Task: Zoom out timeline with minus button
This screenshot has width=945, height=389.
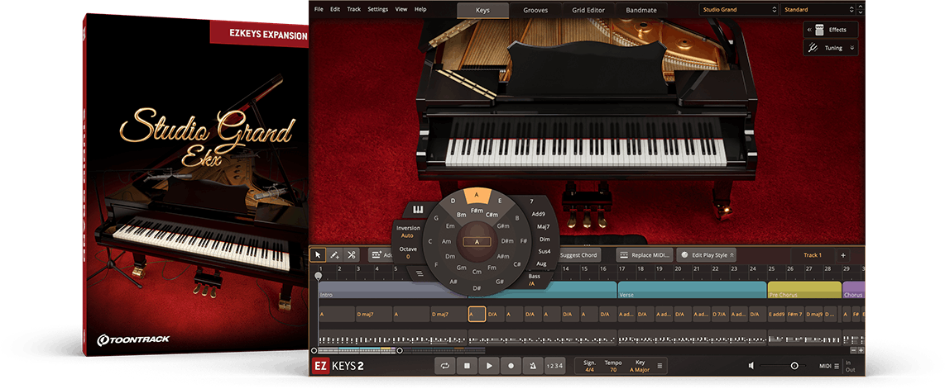Action: [853, 350]
